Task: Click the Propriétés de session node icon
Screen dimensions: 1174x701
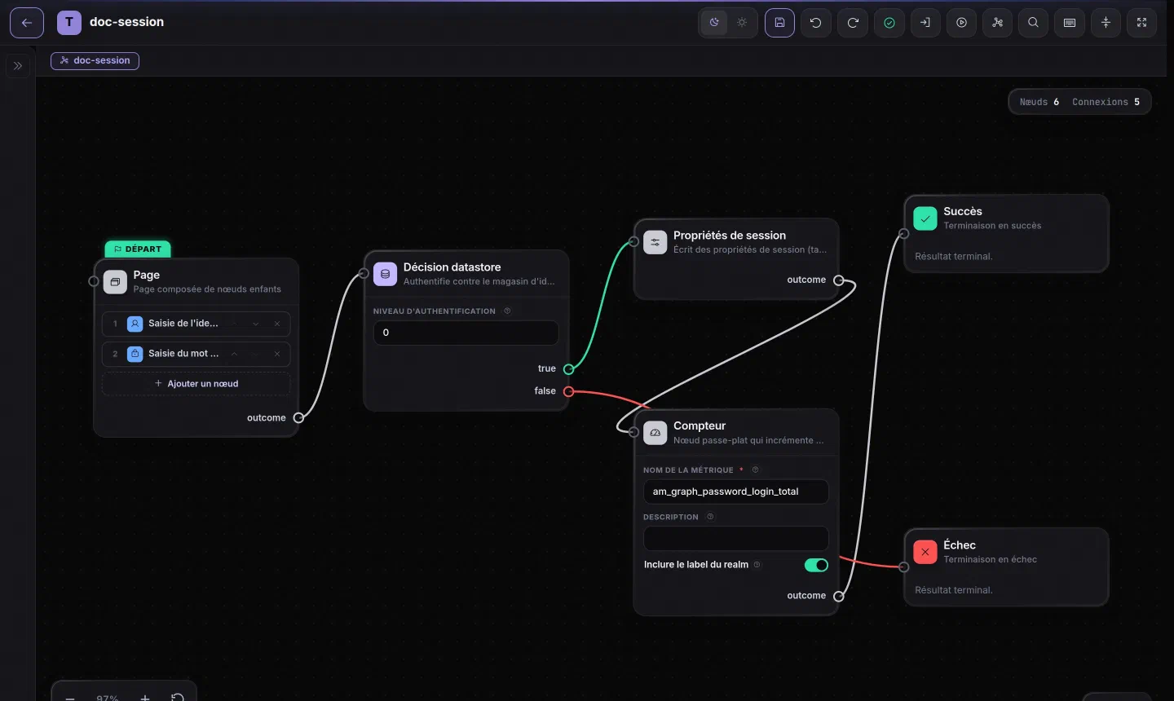Action: (x=655, y=242)
